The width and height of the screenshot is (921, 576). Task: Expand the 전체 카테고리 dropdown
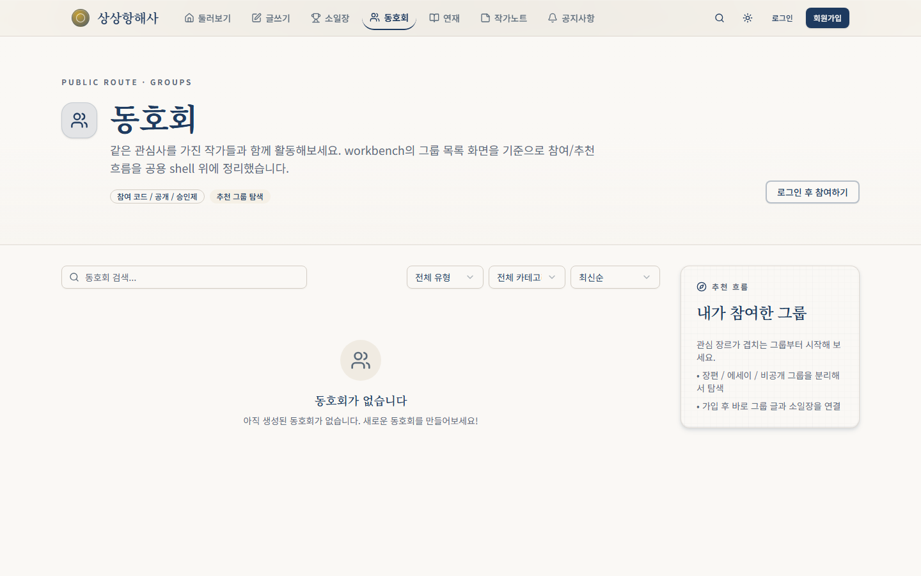pyautogui.click(x=527, y=277)
